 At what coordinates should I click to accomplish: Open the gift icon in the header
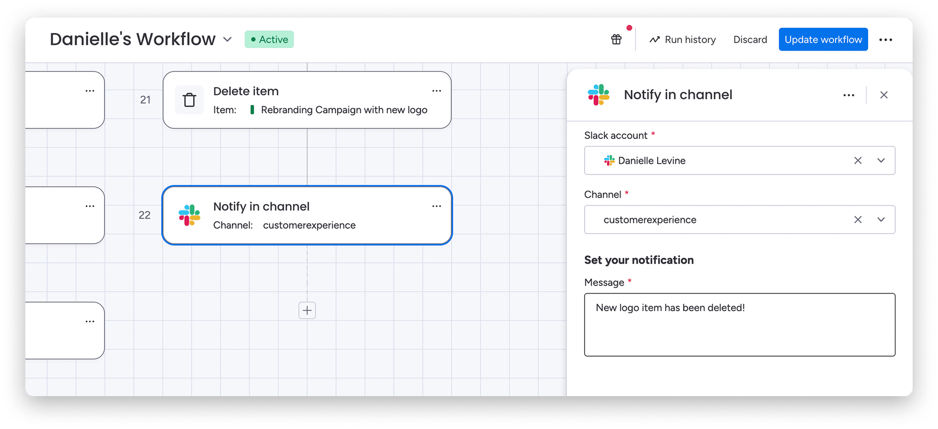(x=616, y=39)
